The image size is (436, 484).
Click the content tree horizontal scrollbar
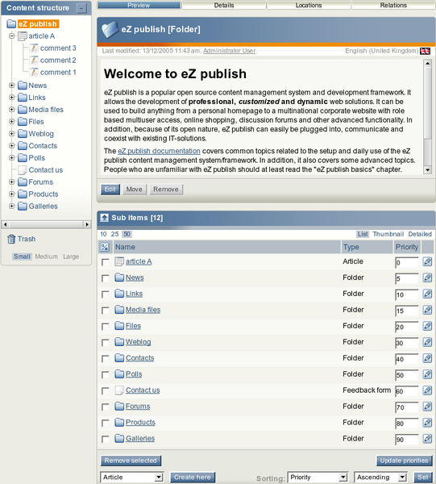click(46, 224)
